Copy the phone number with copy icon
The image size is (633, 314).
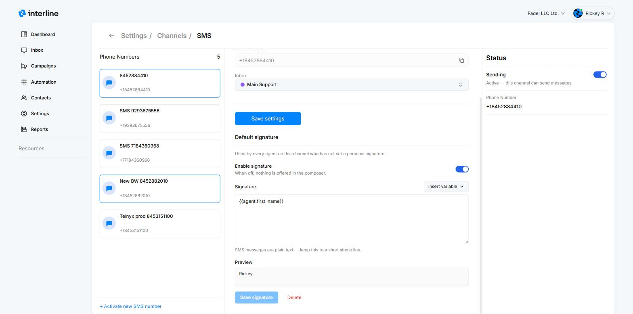pyautogui.click(x=461, y=60)
